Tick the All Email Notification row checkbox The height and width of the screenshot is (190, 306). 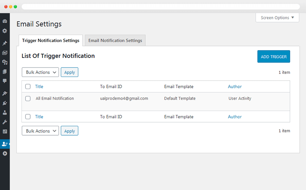coord(28,98)
